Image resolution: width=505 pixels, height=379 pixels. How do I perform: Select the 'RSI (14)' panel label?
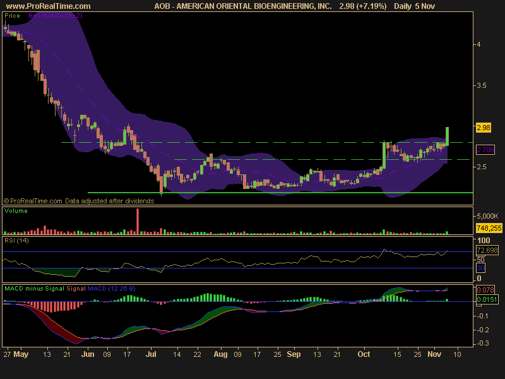click(x=16, y=241)
